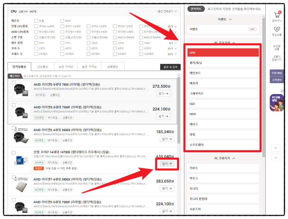This screenshot has height=219, width=288.
Task: Expand the 제조 공정 9개 options
Action: point(173,43)
